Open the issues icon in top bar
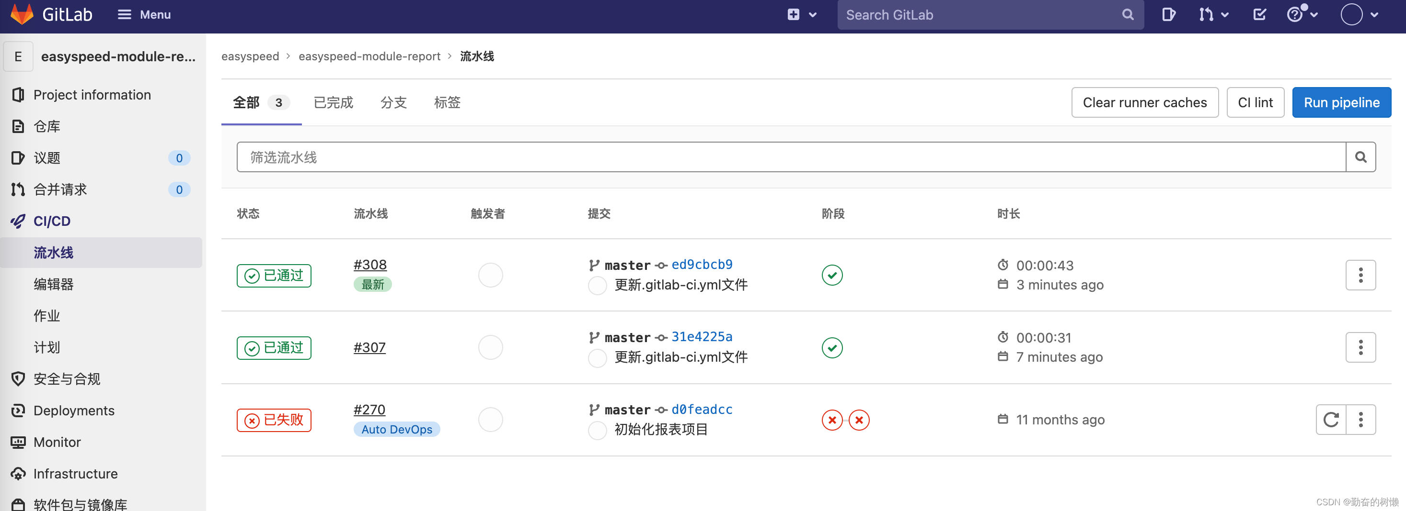The height and width of the screenshot is (511, 1406). pos(1168,15)
